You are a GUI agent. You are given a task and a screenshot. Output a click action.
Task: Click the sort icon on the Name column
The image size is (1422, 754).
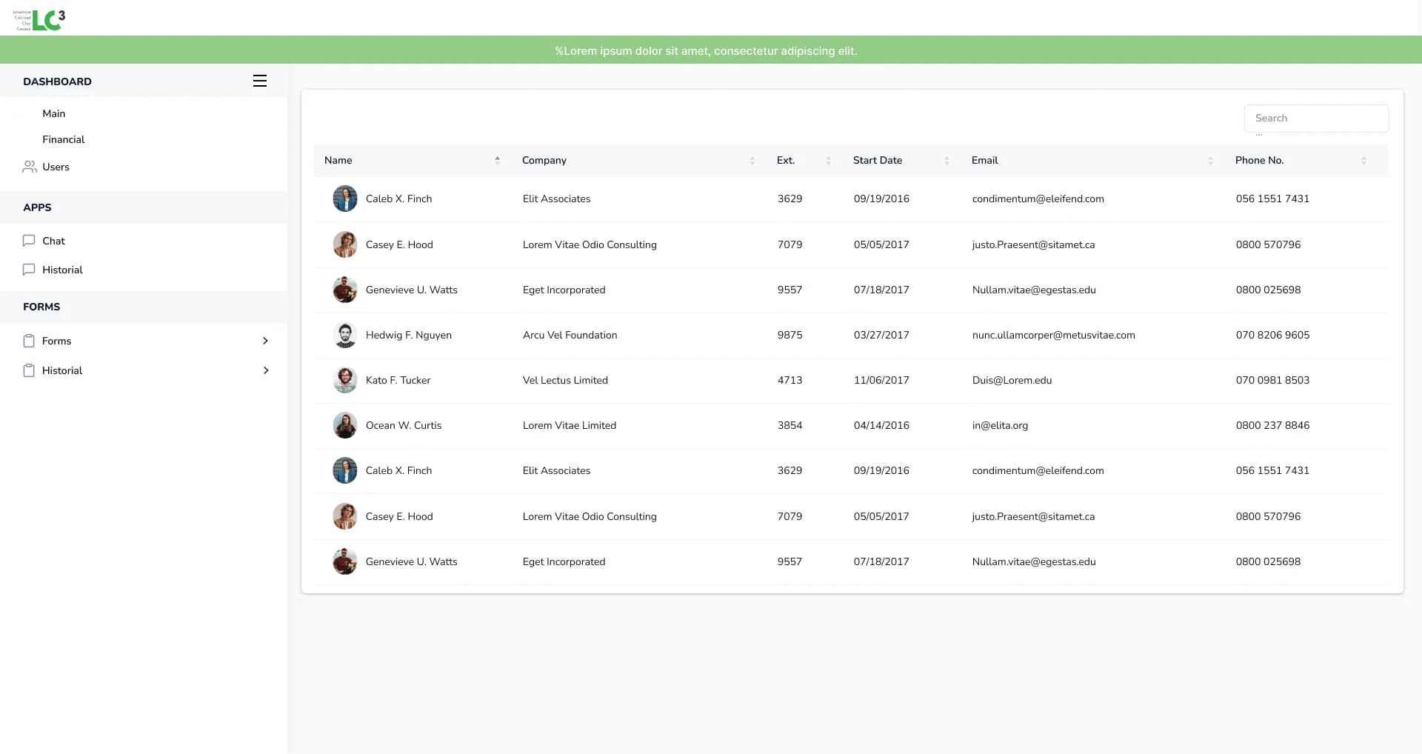497,160
